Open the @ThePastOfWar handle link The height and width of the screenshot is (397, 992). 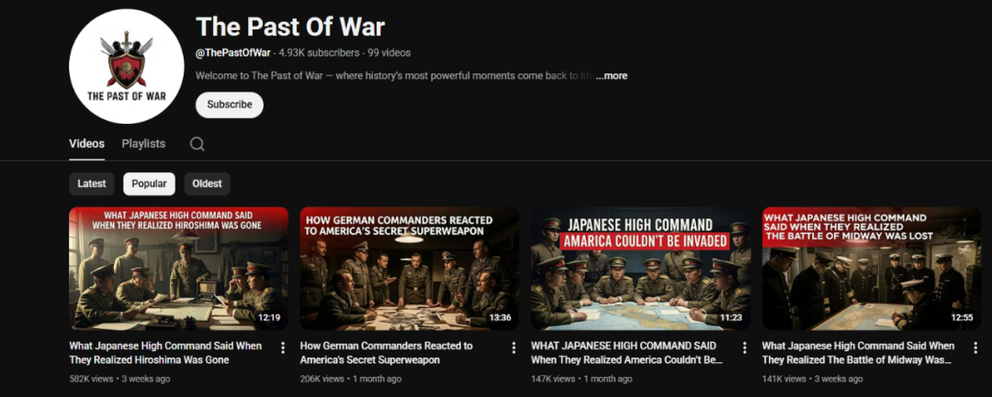[x=232, y=53]
